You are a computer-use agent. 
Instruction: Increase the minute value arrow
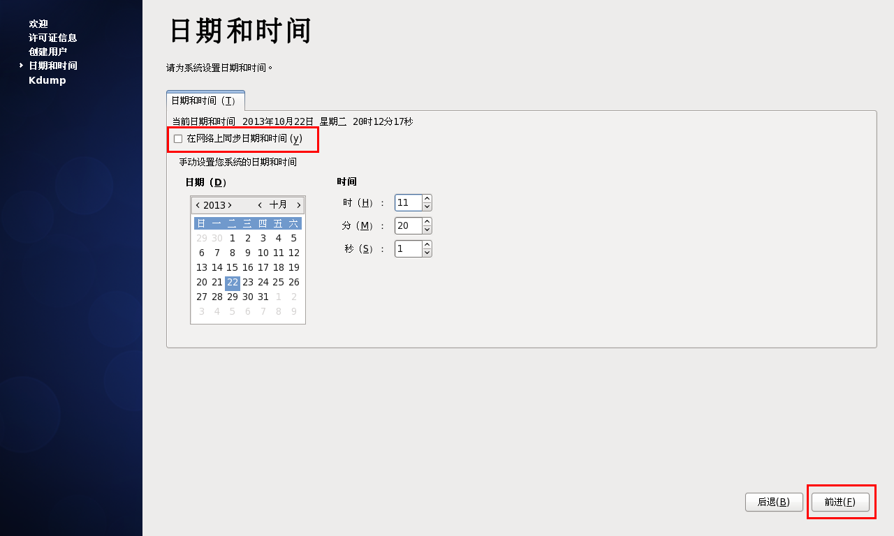(x=427, y=221)
